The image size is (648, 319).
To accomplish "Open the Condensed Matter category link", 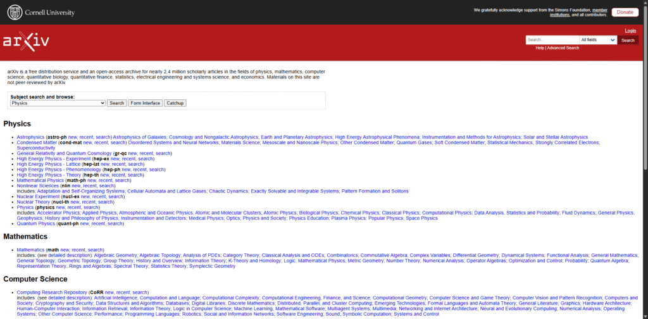I will pos(37,142).
